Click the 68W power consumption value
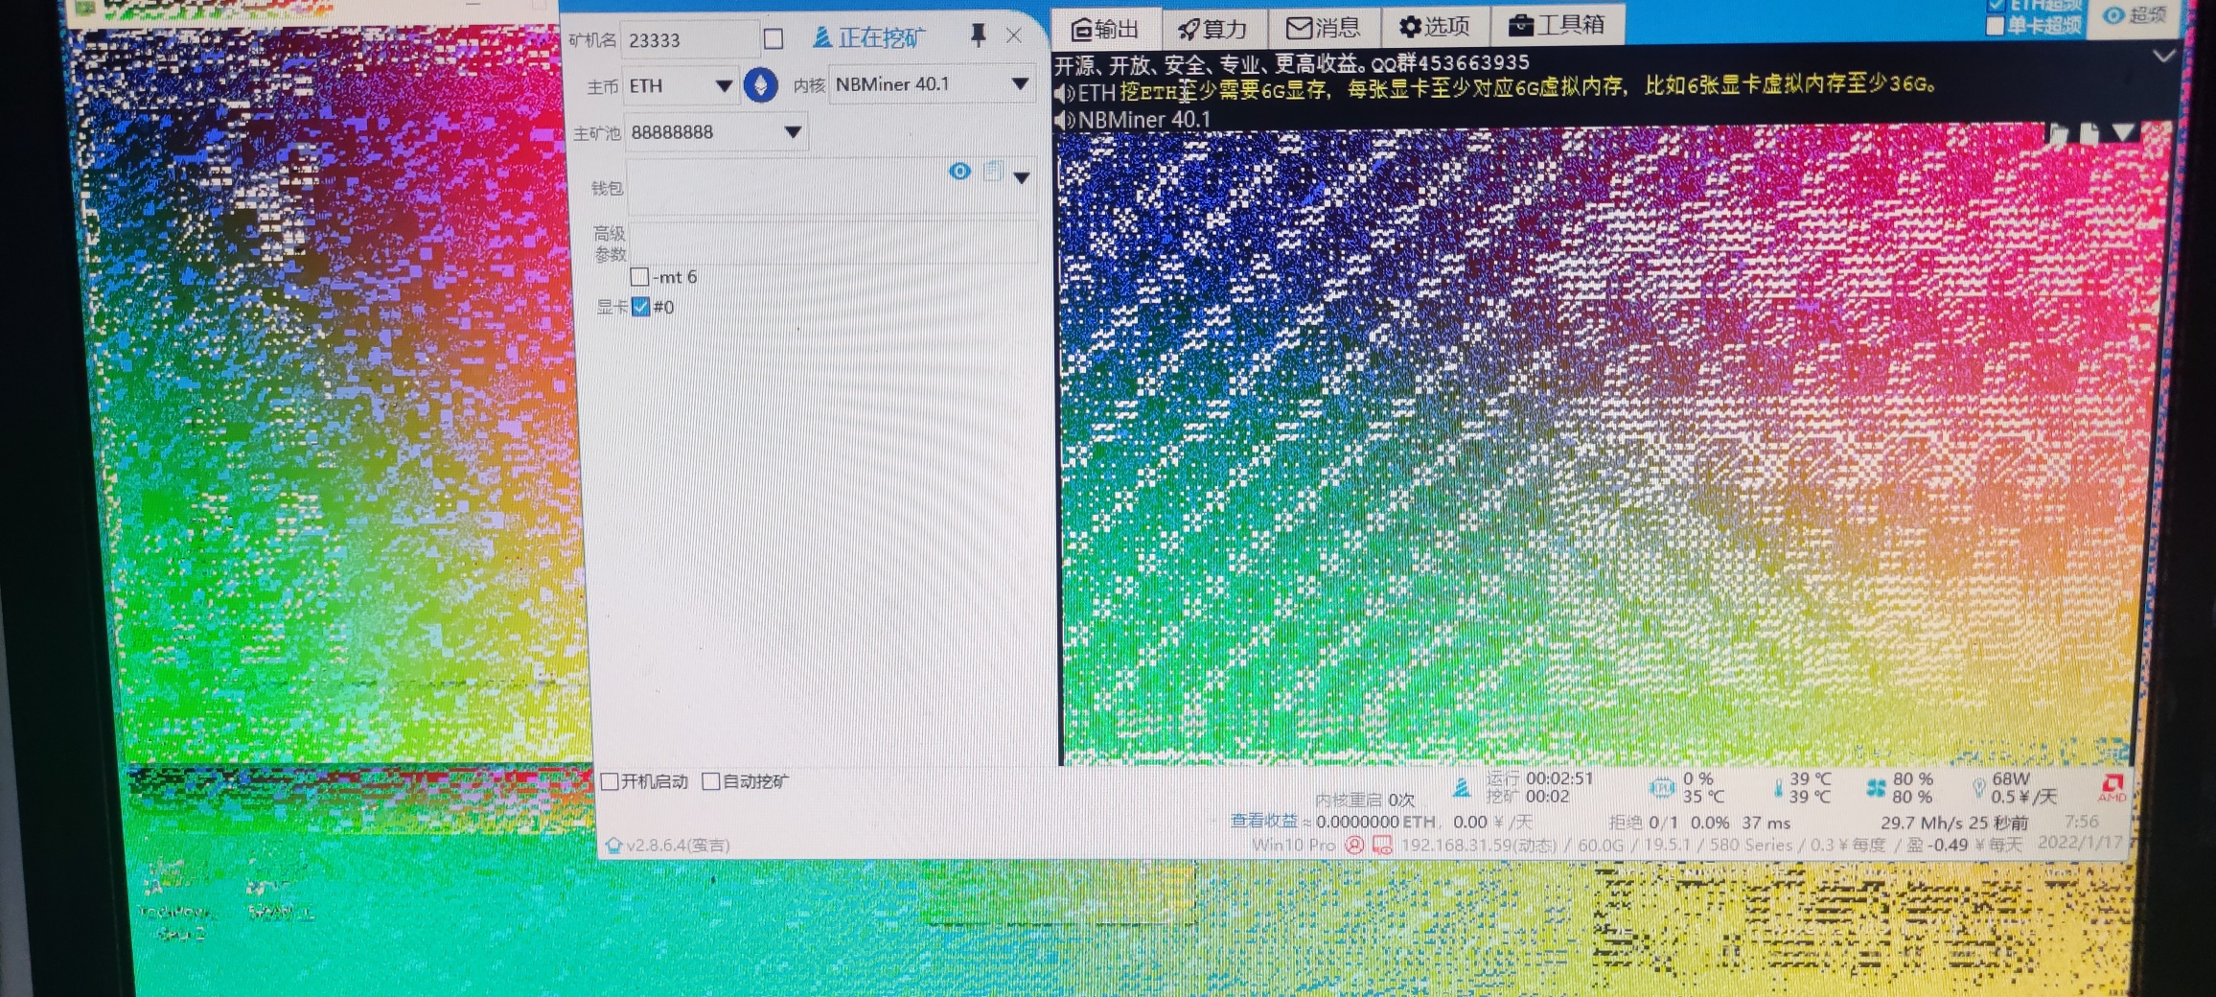 click(x=2011, y=779)
